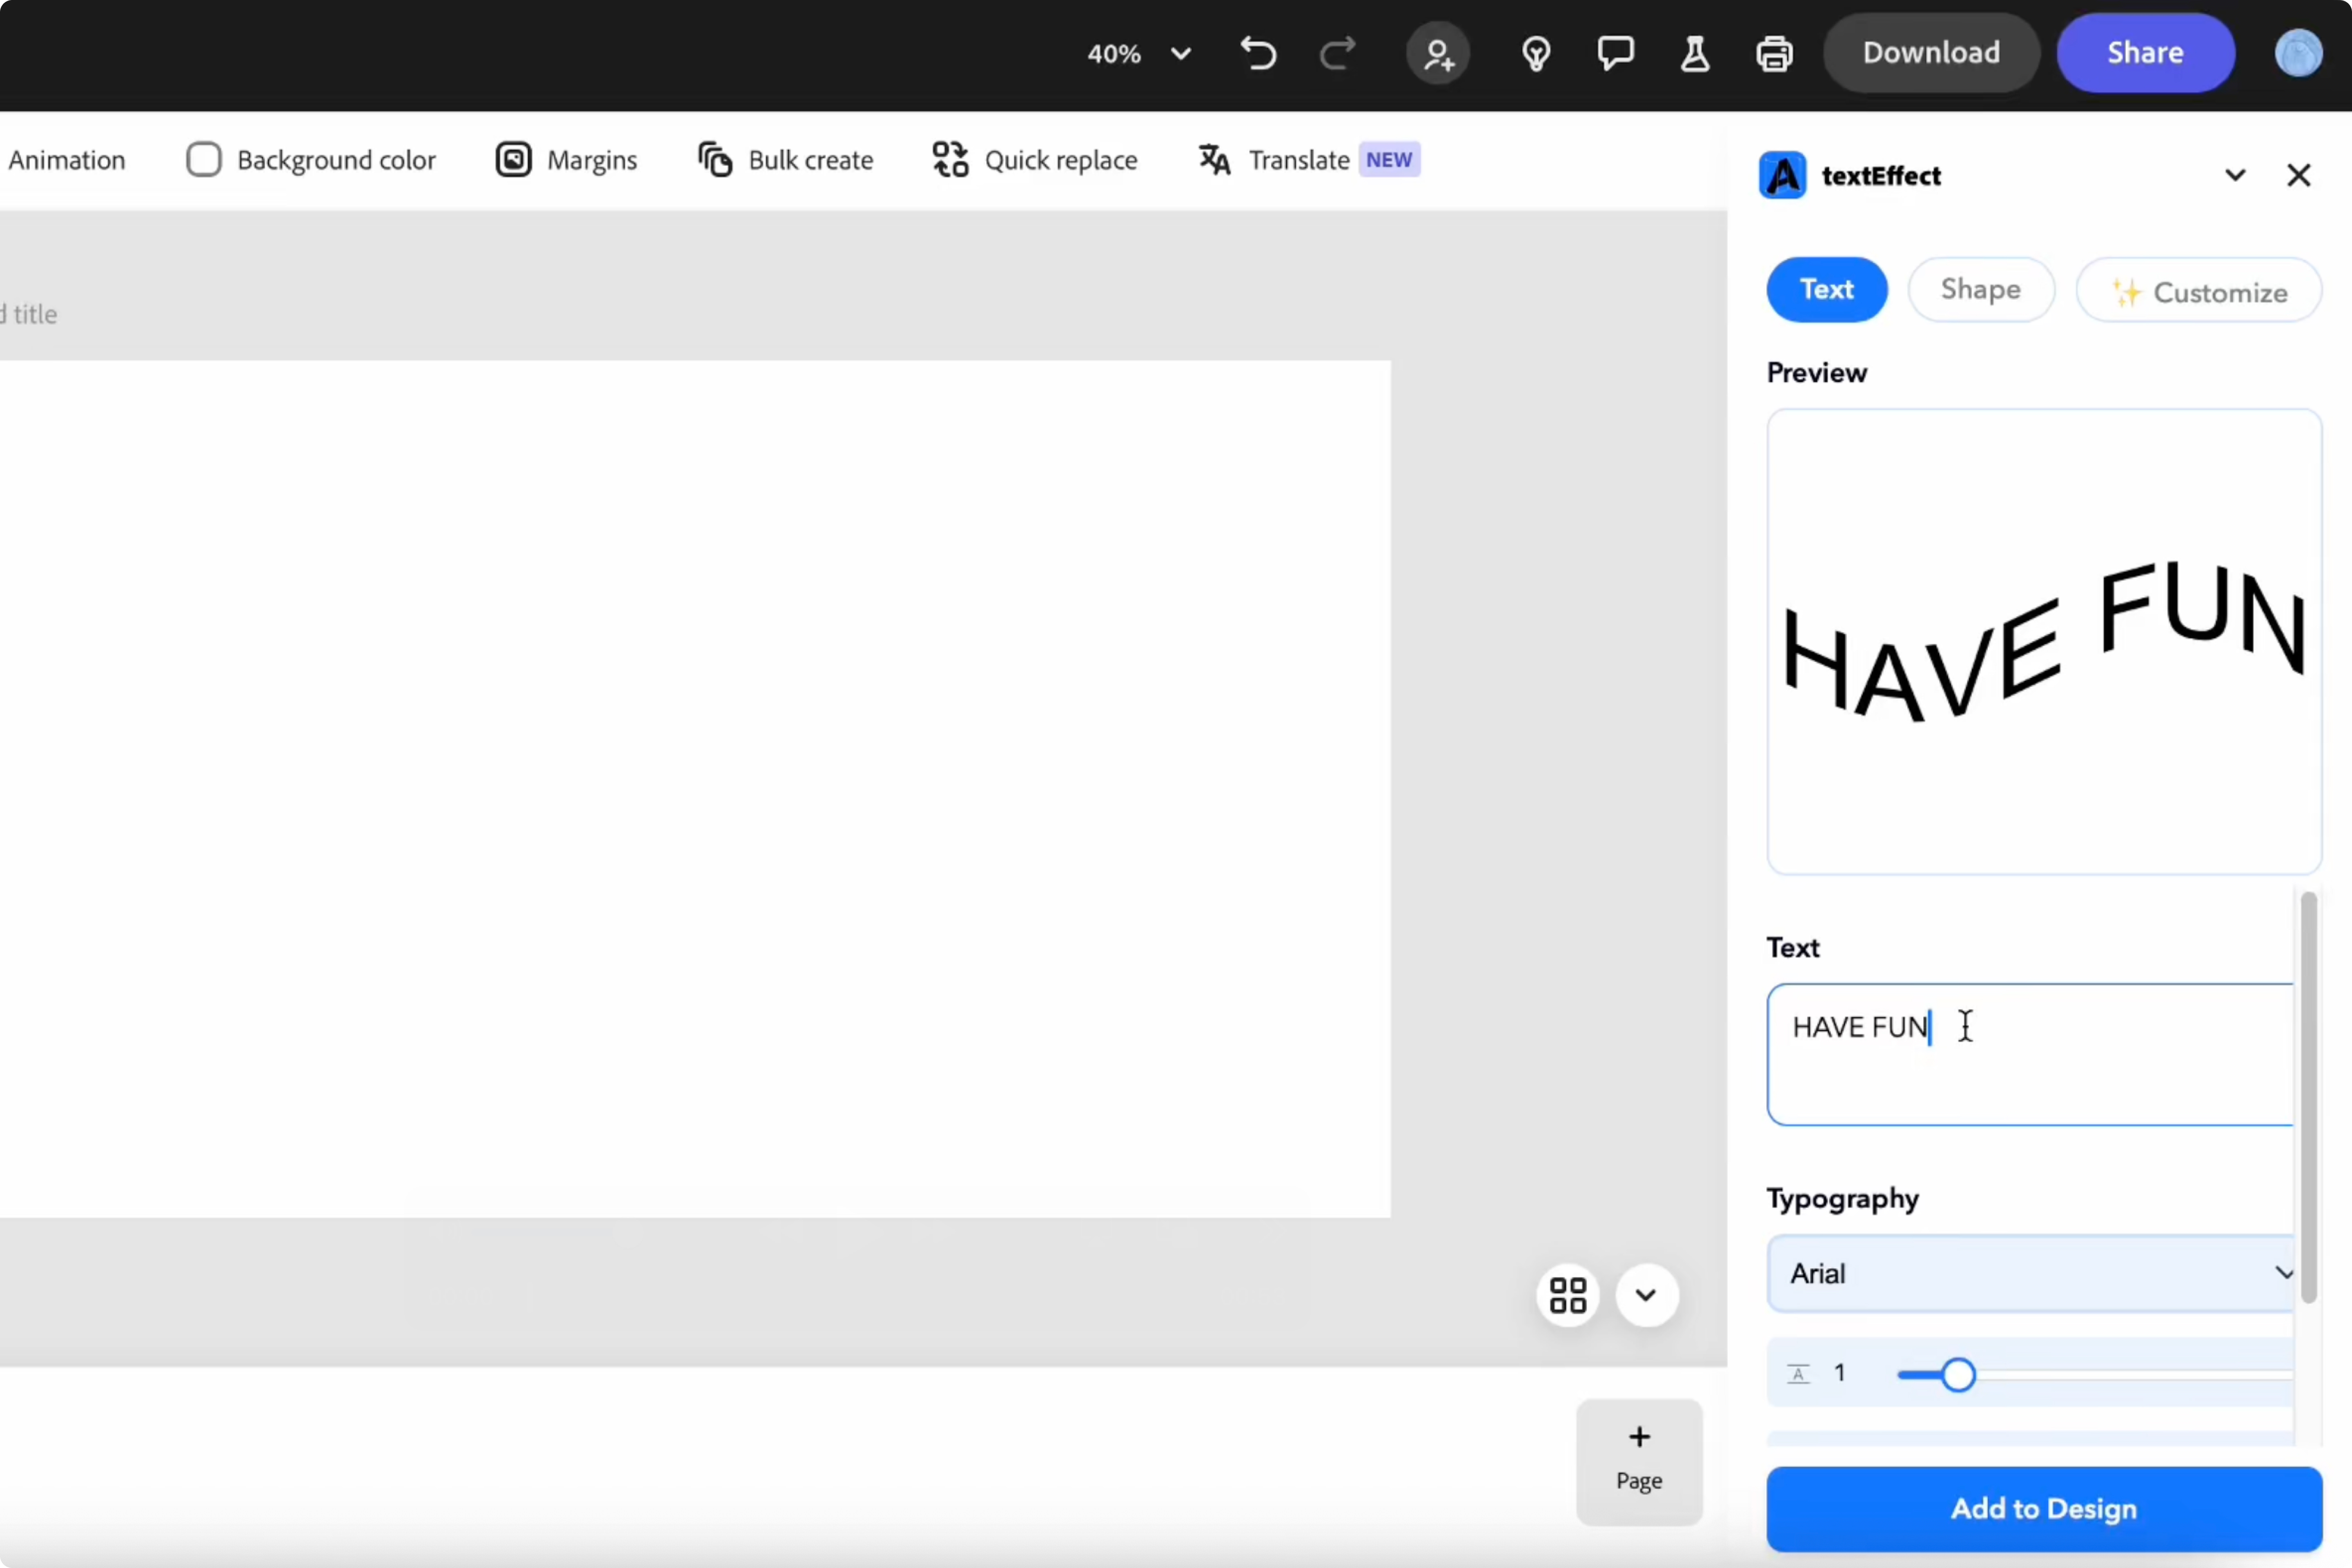Collapse the textEffect panel chevron
The image size is (2352, 1568).
(2235, 176)
